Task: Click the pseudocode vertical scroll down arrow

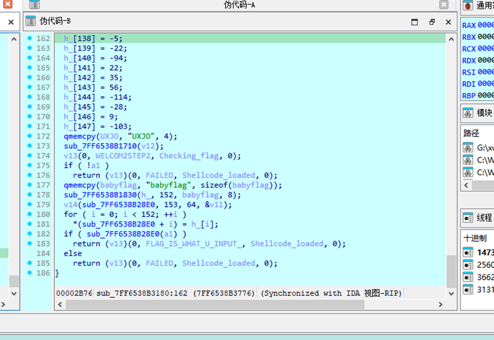Action: (x=451, y=293)
